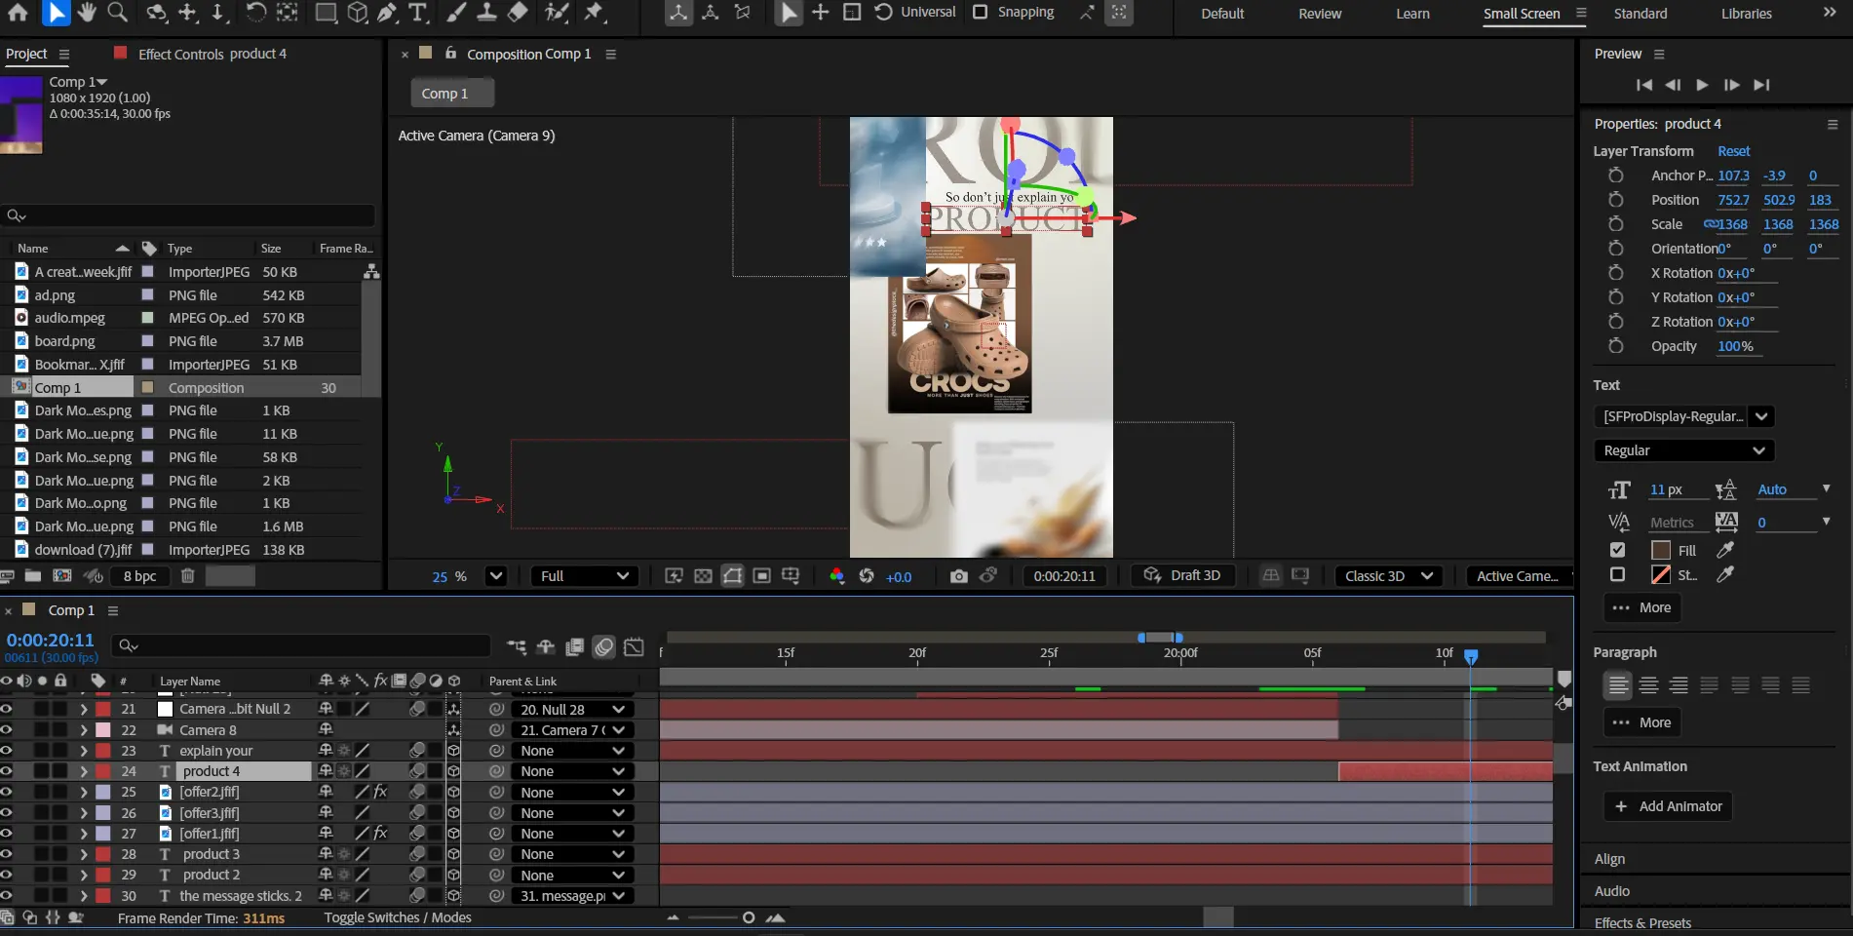Select the Type tool
Viewport: 1853px width, 936px height.
pos(418,12)
